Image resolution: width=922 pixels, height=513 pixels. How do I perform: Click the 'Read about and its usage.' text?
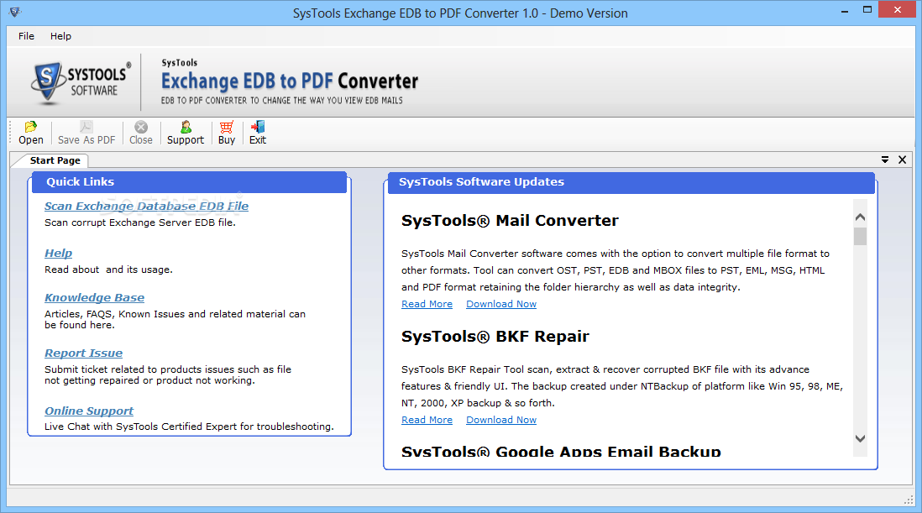point(109,270)
